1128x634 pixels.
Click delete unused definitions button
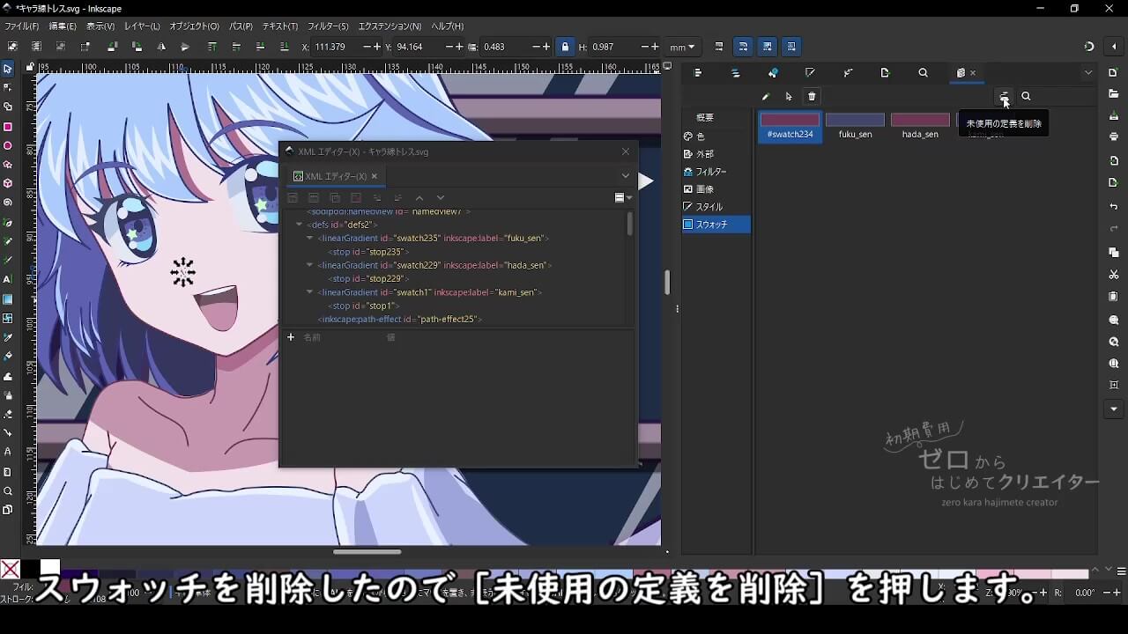click(x=1004, y=96)
